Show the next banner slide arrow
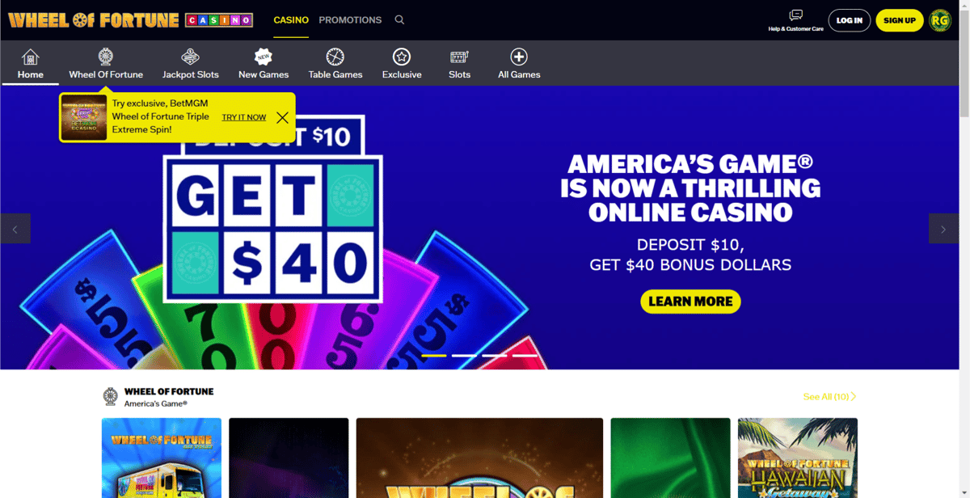The height and width of the screenshot is (498, 970). point(943,229)
